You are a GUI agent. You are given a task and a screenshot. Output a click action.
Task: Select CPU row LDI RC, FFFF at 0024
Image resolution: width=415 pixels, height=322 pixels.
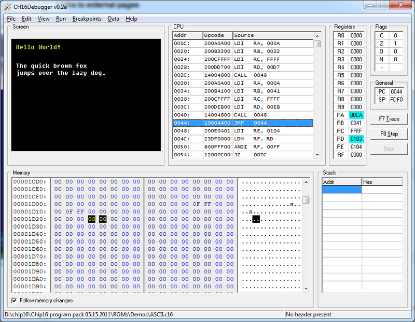click(x=243, y=59)
